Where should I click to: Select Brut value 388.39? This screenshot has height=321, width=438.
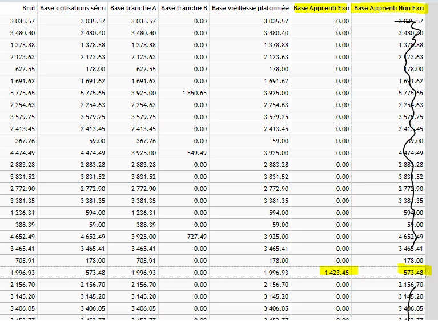(x=25, y=225)
